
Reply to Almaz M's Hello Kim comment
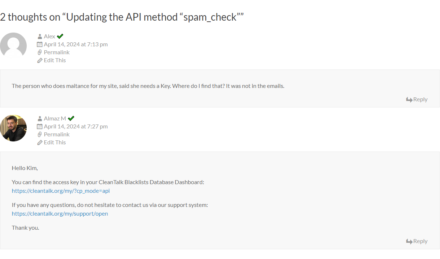tap(417, 241)
